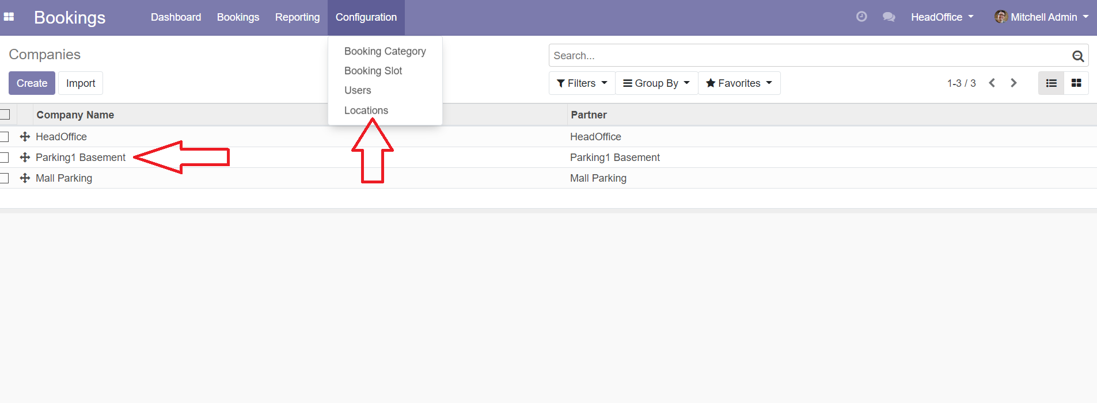1097x403 pixels.
Task: Open the Group By dropdown
Action: 656,83
